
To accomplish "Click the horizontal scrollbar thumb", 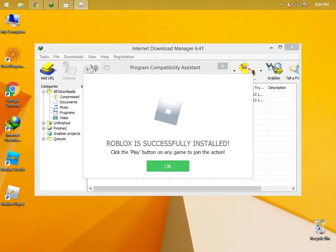I will [x=177, y=189].
